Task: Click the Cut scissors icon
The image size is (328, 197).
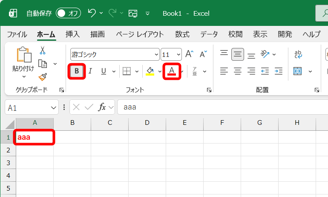Action: (x=43, y=50)
